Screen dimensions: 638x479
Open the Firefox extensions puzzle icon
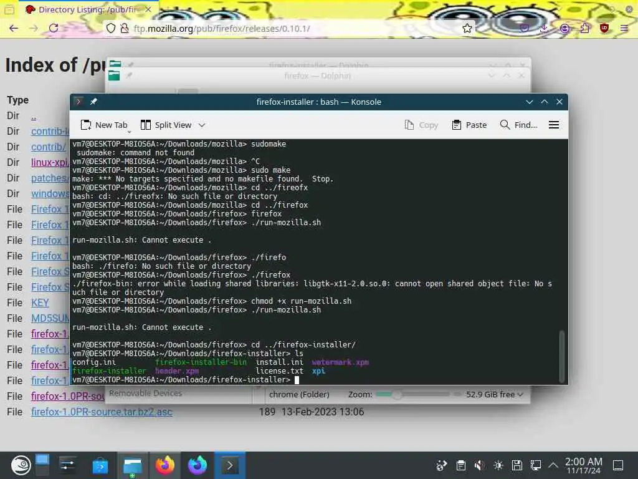coord(584,28)
